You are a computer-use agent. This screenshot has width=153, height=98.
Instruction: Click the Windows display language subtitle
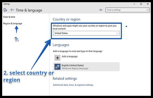(75, 68)
